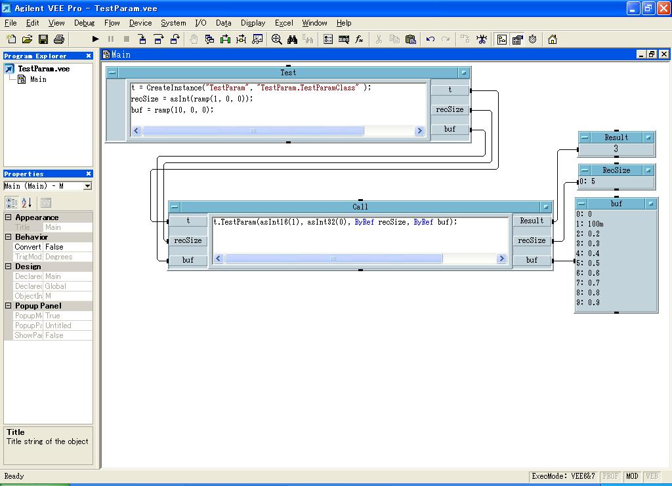Click the Save file floppy icon

point(43,39)
